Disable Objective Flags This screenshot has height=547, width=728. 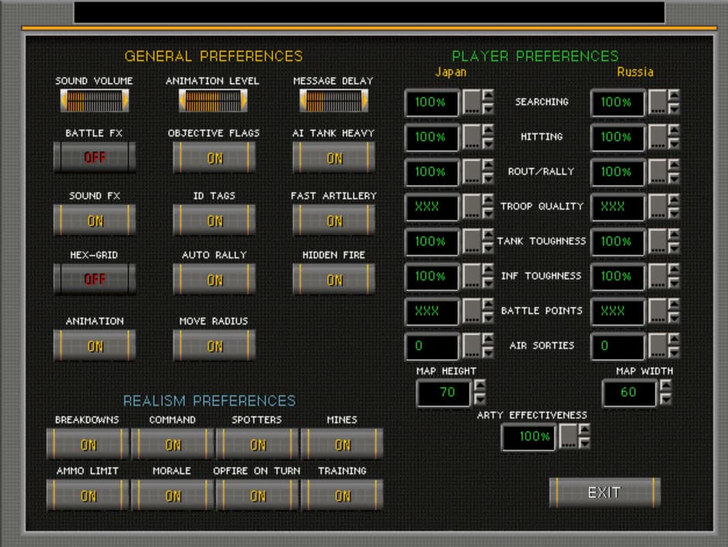click(x=214, y=157)
